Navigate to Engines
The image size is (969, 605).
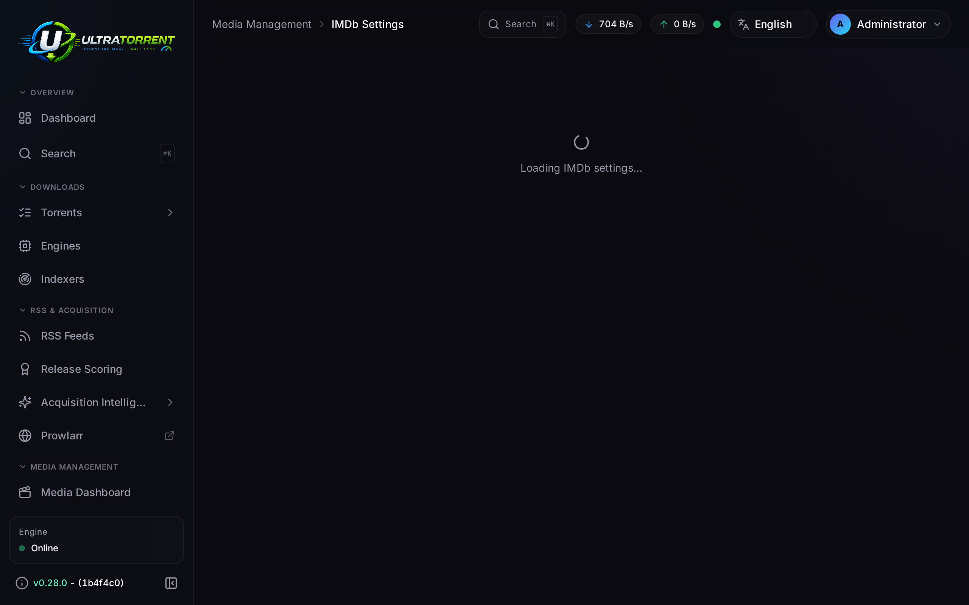coord(97,246)
